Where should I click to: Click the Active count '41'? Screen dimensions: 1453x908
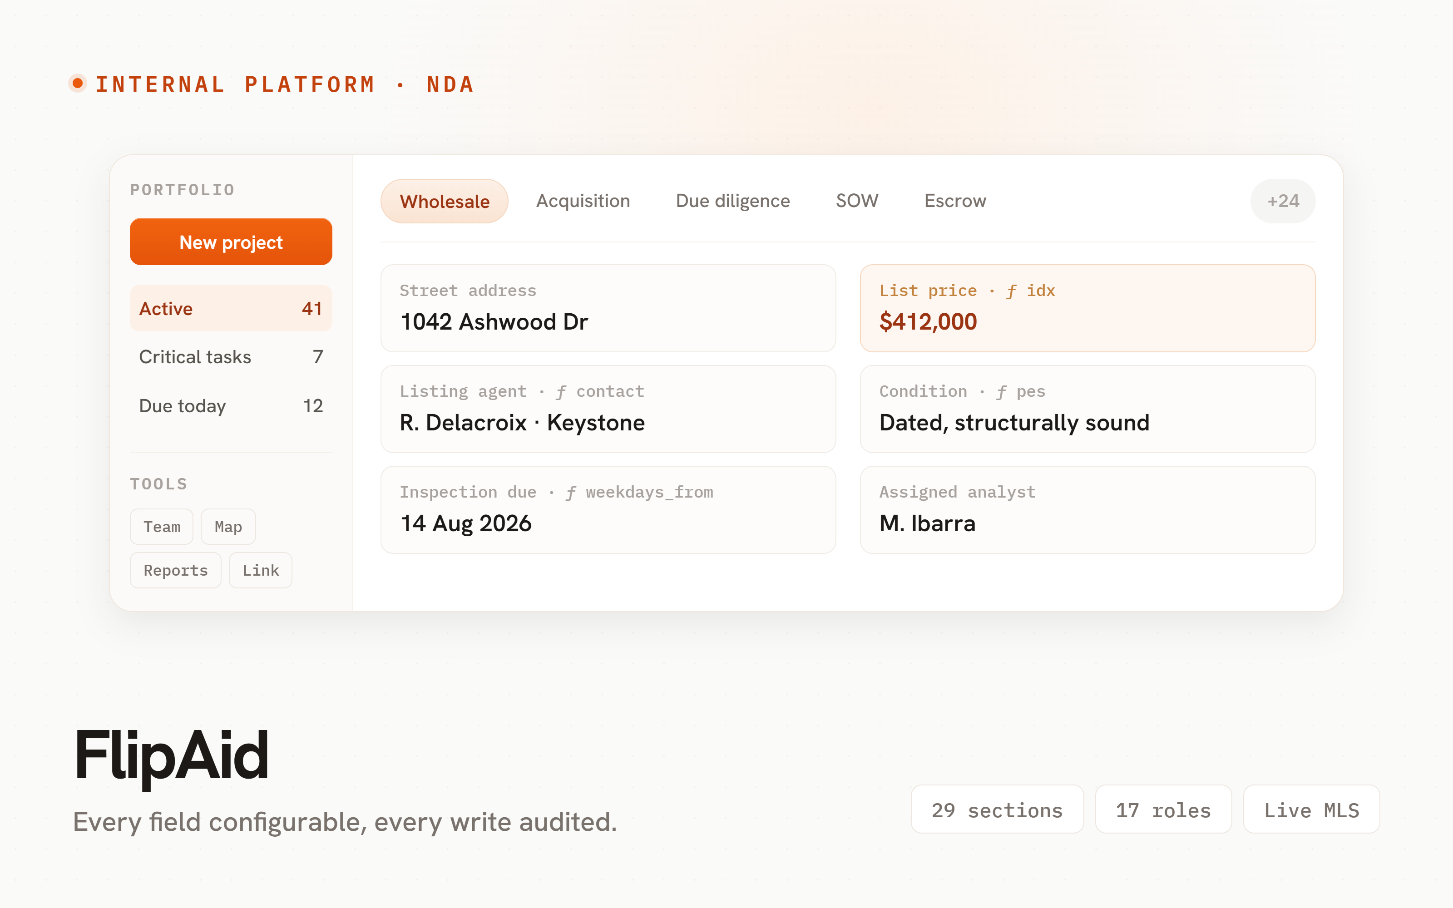[311, 309]
